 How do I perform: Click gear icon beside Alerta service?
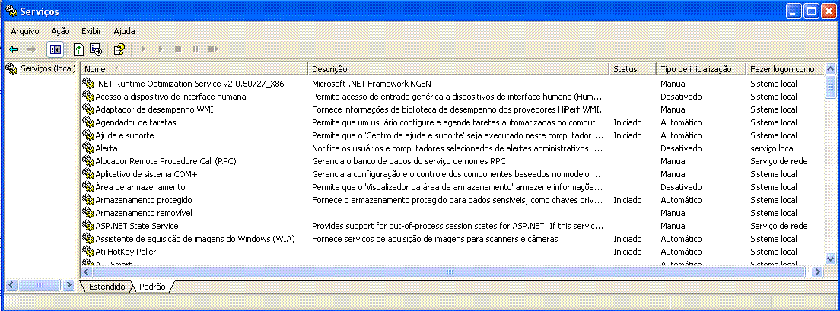coord(87,148)
